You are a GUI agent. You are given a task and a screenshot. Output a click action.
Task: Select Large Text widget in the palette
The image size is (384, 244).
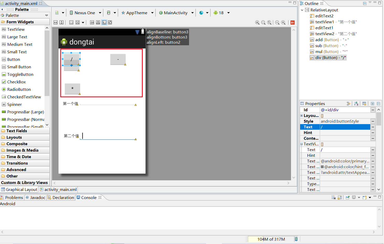click(17, 37)
